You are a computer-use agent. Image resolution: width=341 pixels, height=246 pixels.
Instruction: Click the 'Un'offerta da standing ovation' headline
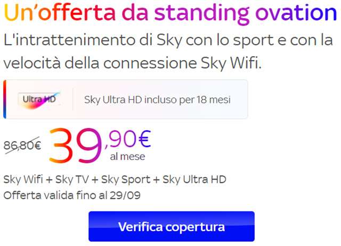click(x=170, y=13)
